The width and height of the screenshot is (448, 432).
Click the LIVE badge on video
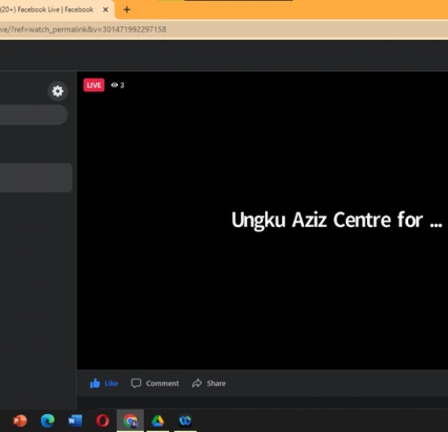pyautogui.click(x=94, y=85)
